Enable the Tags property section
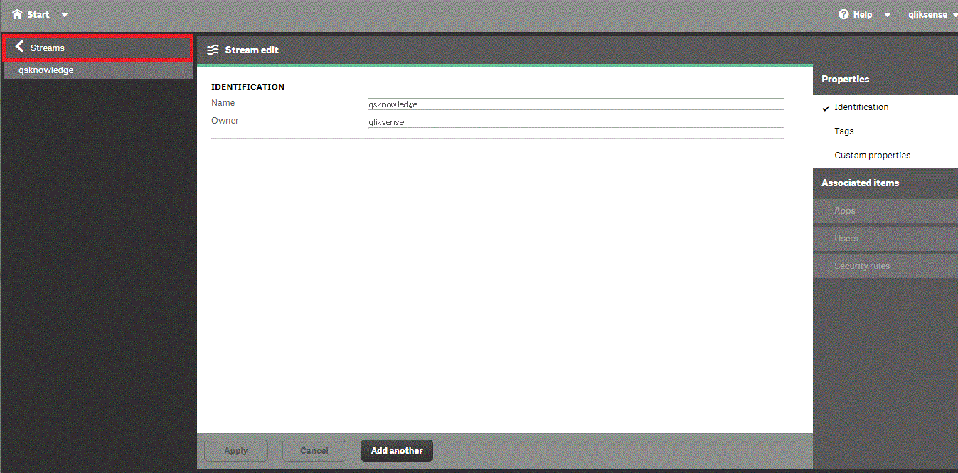The height and width of the screenshot is (473, 958). (844, 131)
